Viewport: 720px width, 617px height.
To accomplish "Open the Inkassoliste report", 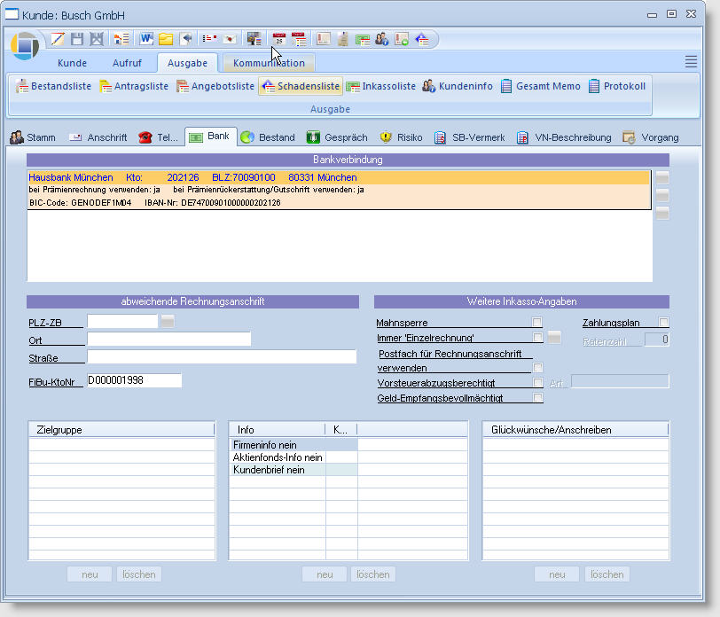I will coord(380,86).
